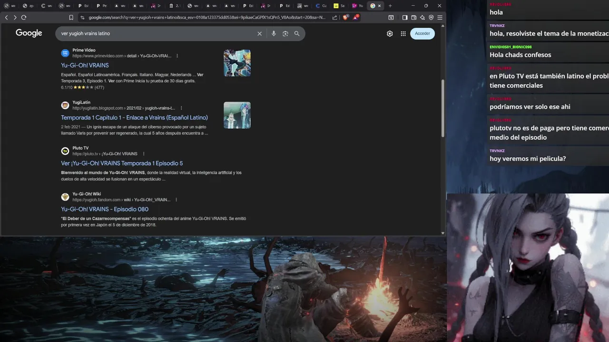The width and height of the screenshot is (609, 342).
Task: Open the YugiLatin result thumbnail
Action: tap(237, 115)
